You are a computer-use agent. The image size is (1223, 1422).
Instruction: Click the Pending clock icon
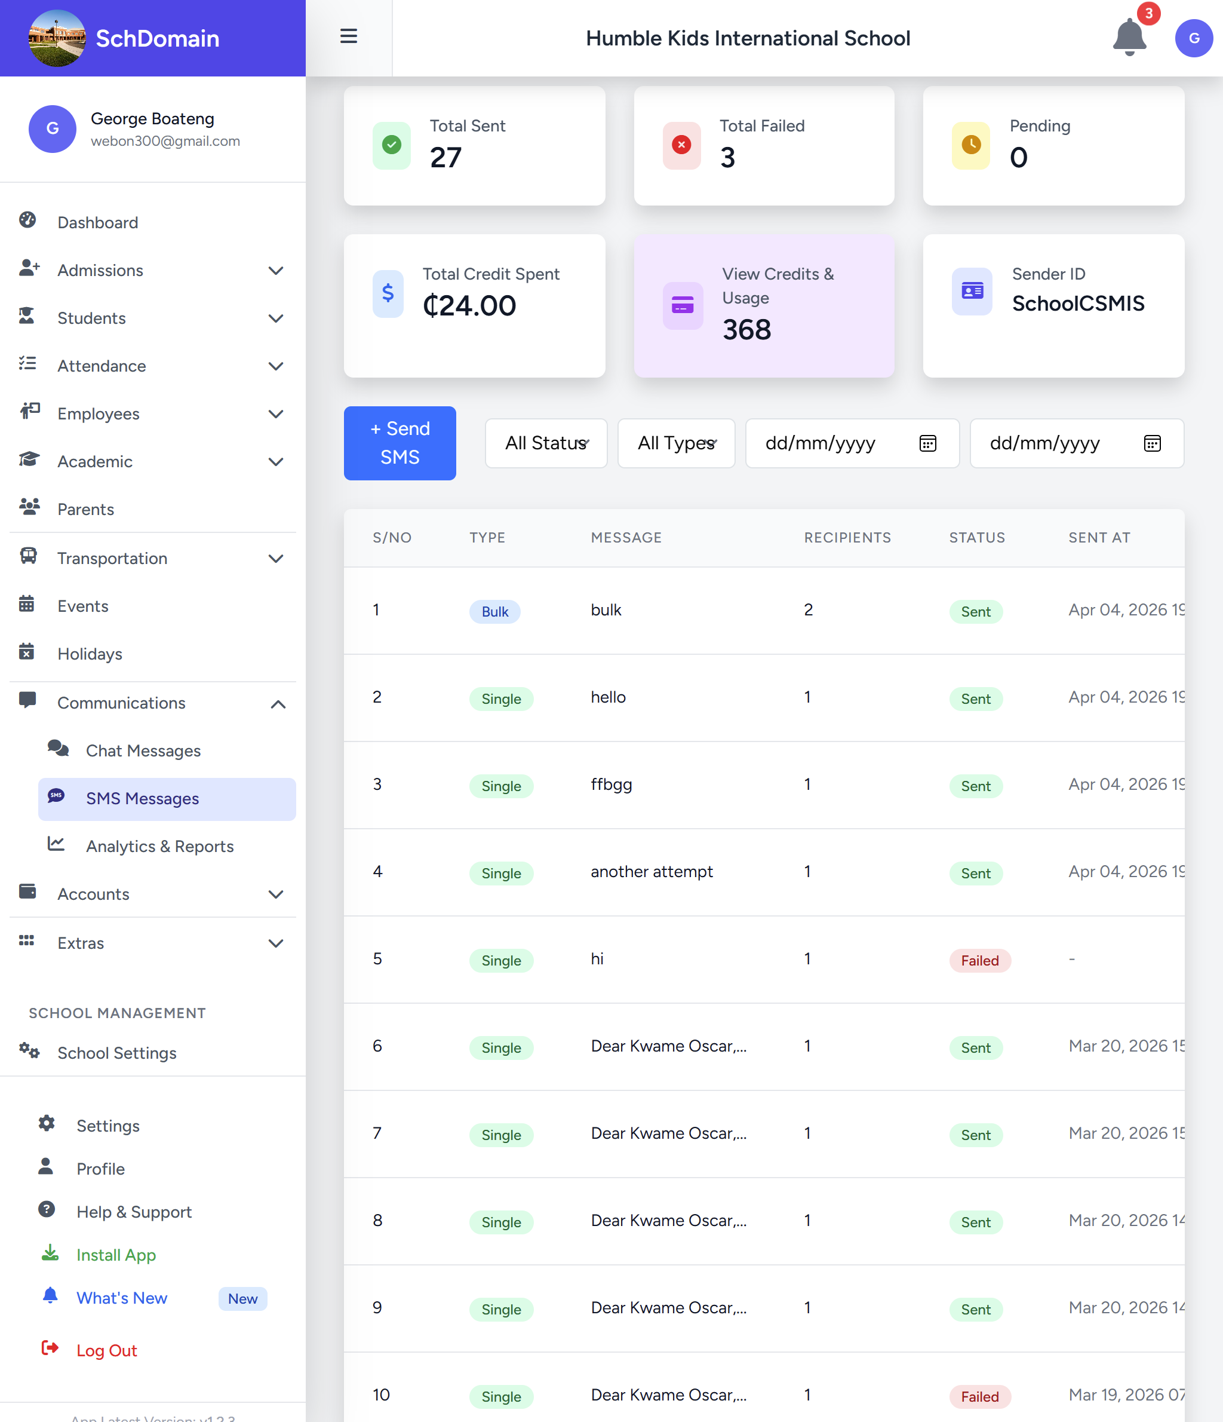point(970,145)
